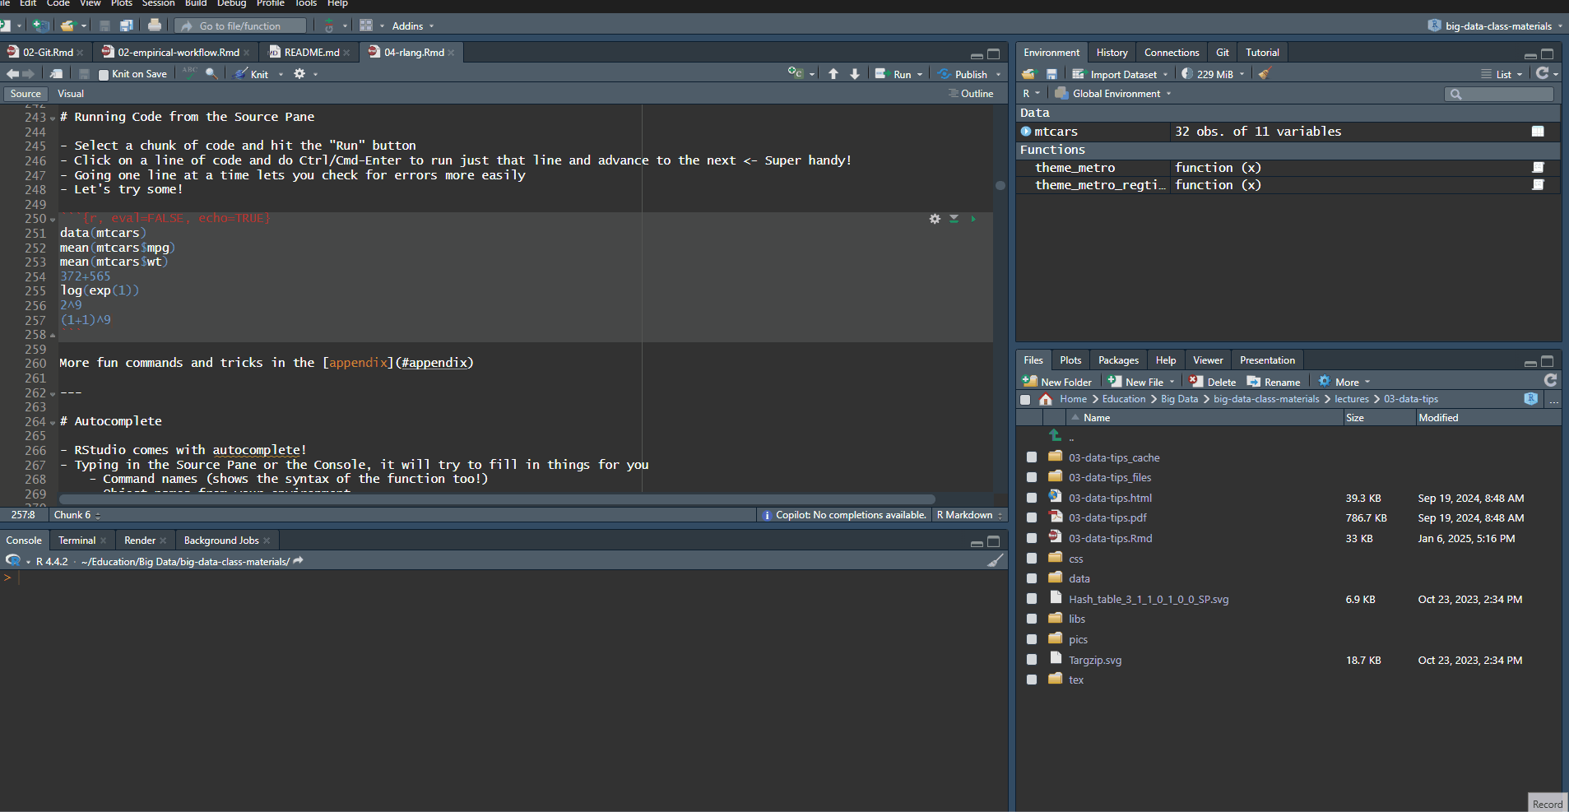Open Find/Replace magnifier in editor toolbar

pos(211,73)
